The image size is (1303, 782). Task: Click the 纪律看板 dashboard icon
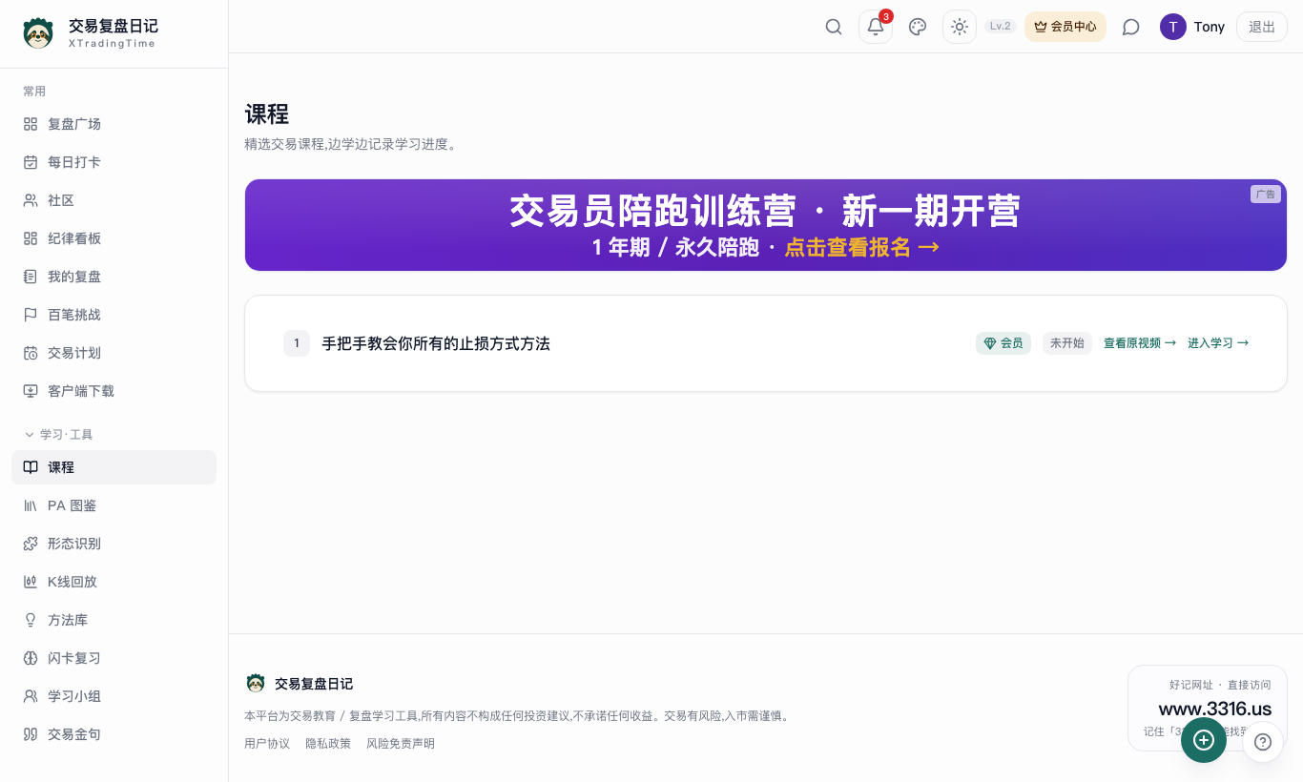tap(31, 238)
